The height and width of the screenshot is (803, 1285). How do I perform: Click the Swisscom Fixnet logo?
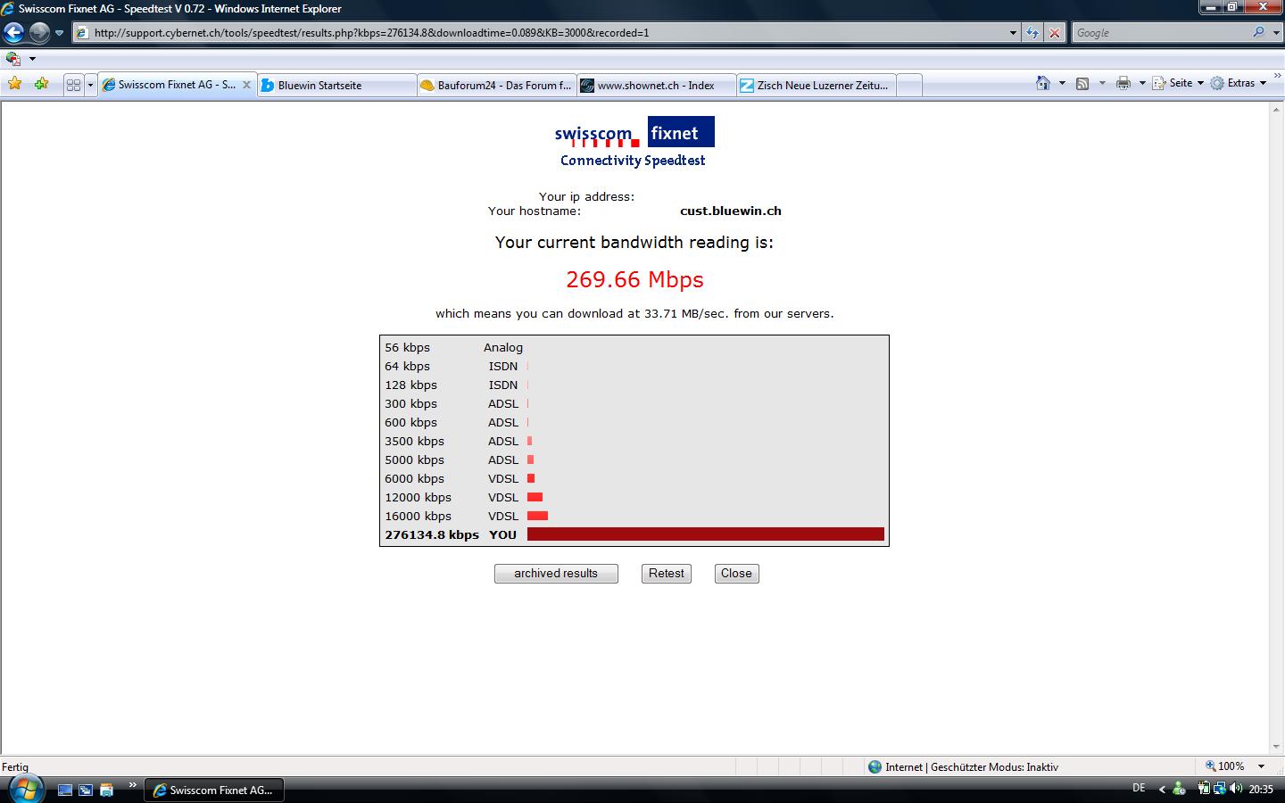point(634,133)
